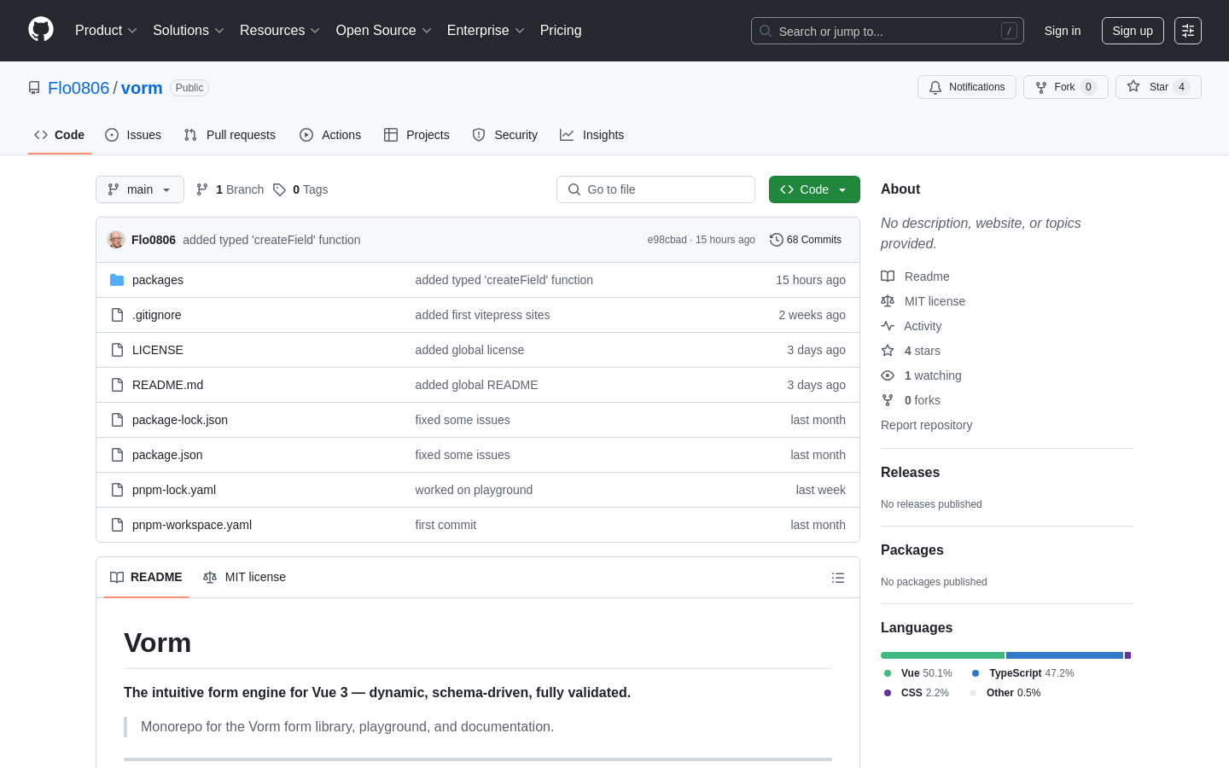Expand the Solutions menu
The width and height of the screenshot is (1229, 768).
[189, 31]
